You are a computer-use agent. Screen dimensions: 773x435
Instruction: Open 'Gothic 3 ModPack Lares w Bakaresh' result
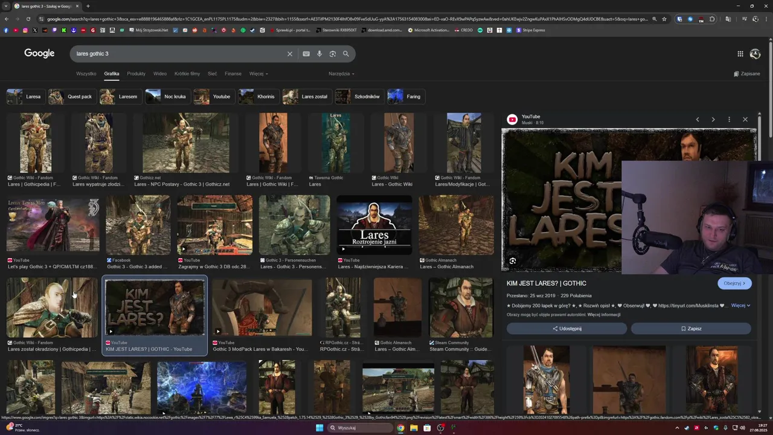tap(262, 308)
